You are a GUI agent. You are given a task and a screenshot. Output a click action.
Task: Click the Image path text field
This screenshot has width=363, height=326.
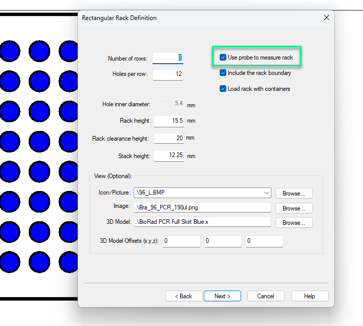tap(202, 208)
